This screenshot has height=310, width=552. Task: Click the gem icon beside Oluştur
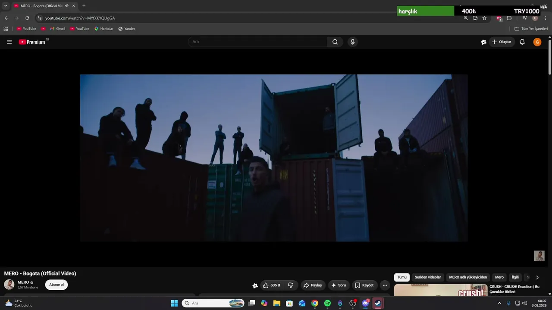pyautogui.click(x=484, y=42)
